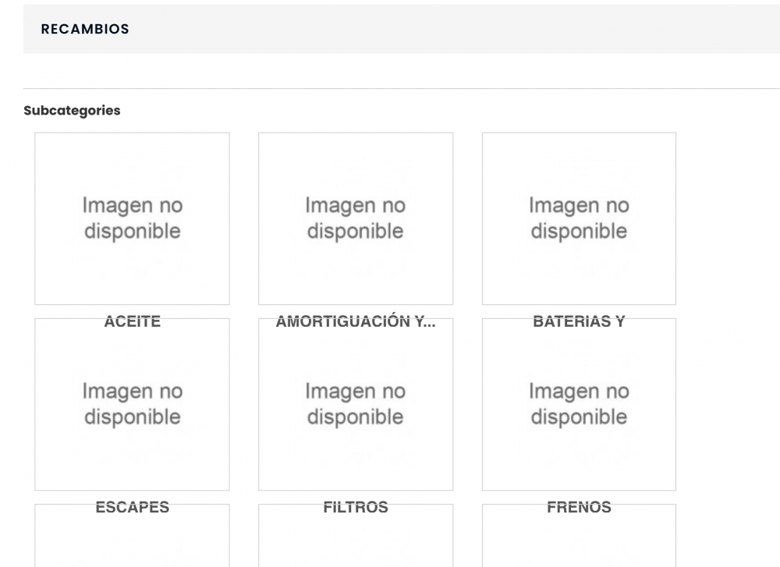Screen dimensions: 780x567
Task: Click the FRENOS category title text
Action: 579,507
